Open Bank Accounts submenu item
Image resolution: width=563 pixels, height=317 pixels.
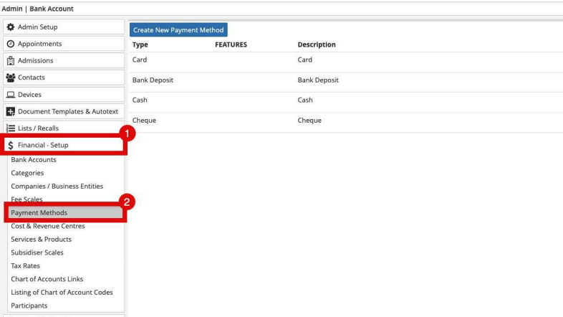34,160
